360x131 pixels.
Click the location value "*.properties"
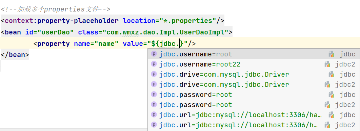coord(188,21)
